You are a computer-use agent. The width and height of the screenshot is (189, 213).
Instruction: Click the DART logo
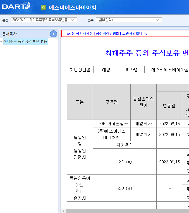[16, 6]
